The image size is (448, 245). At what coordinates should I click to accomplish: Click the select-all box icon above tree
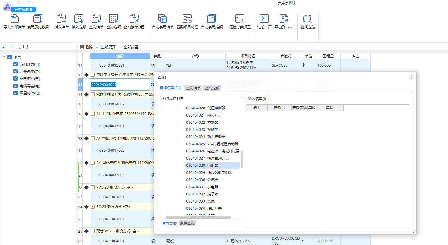(x=18, y=47)
